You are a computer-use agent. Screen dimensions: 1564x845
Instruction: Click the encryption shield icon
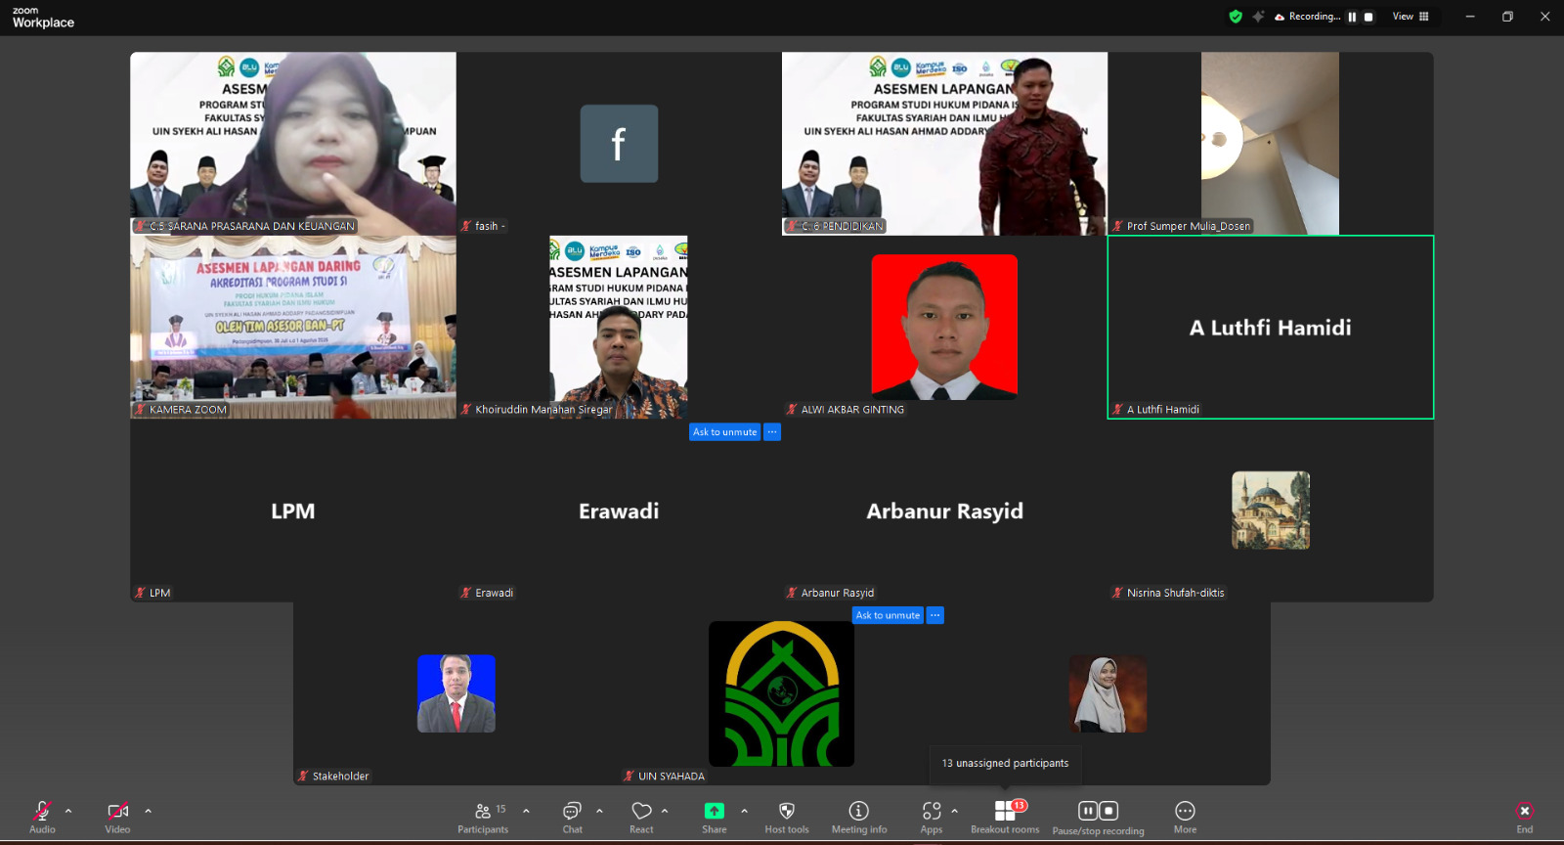coord(1236,17)
